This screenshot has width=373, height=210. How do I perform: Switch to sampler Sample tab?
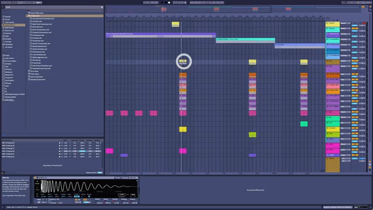118,178
